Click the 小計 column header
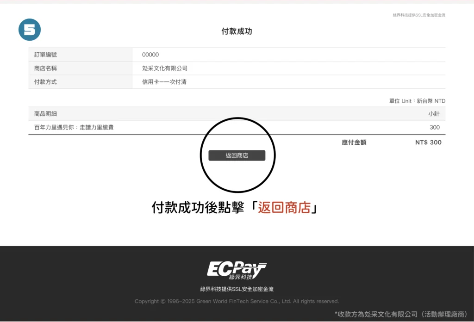 point(434,114)
